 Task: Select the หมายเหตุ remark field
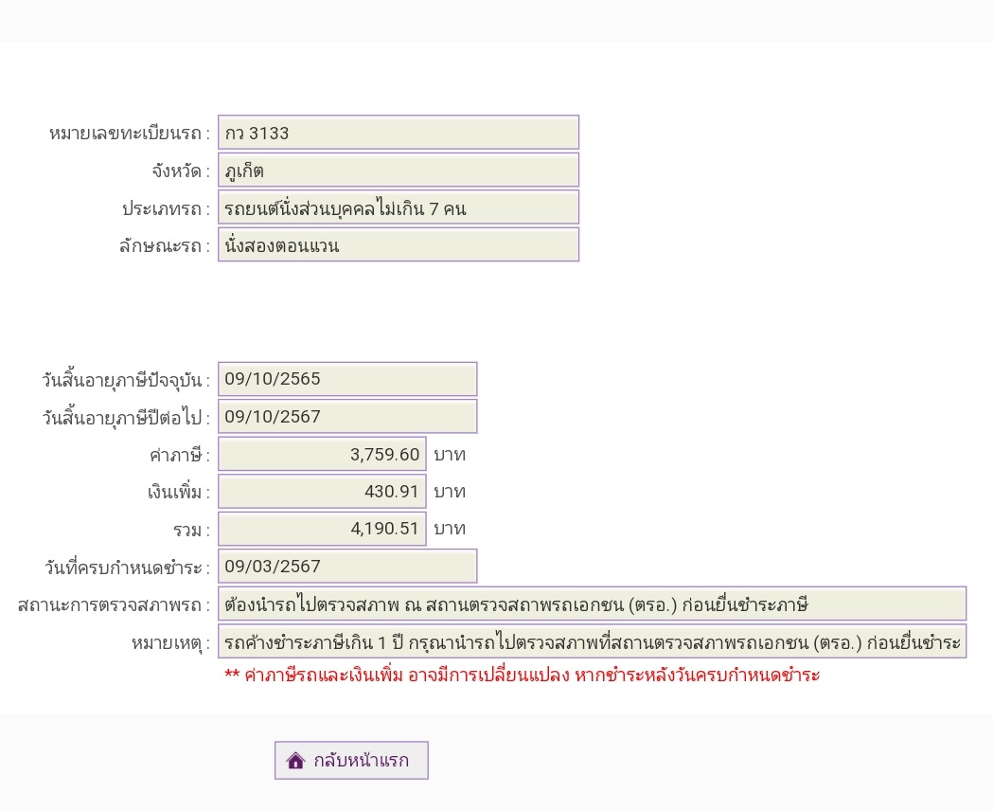click(593, 641)
